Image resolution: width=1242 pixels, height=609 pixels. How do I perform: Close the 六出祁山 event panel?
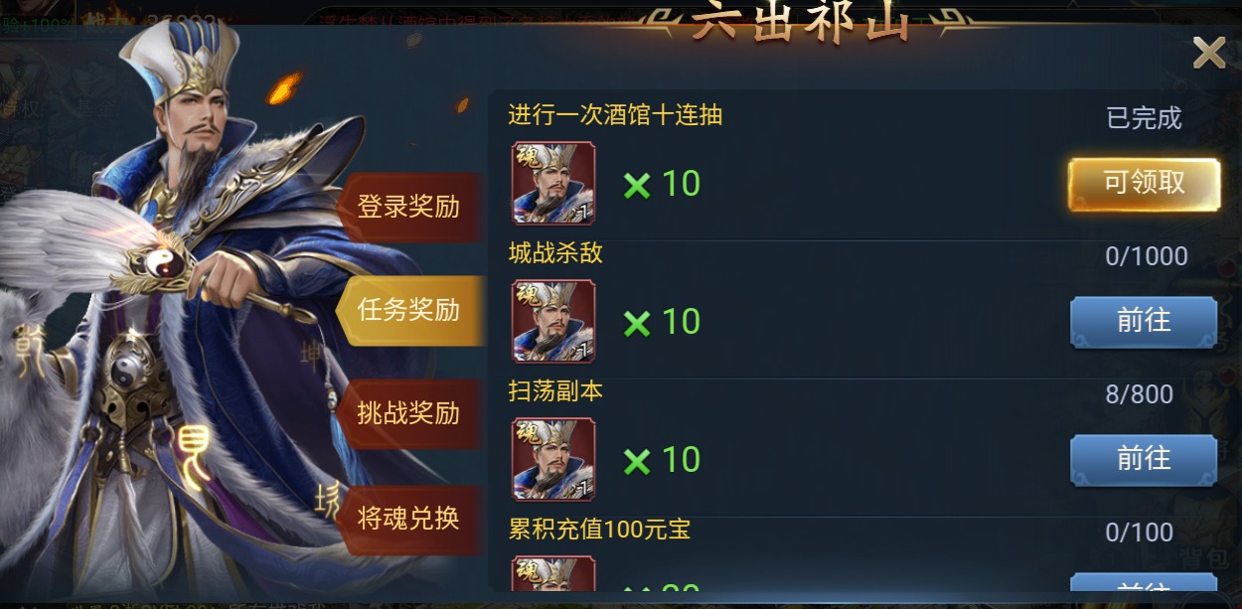click(x=1208, y=53)
